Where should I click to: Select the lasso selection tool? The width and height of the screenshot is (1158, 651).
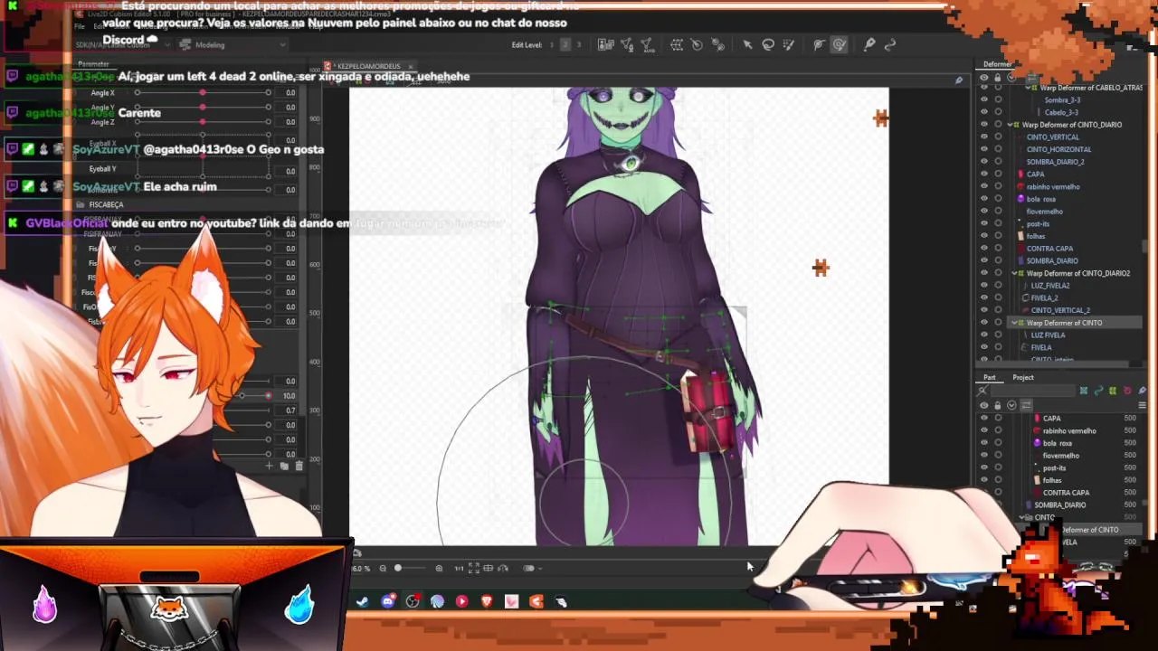pos(768,44)
